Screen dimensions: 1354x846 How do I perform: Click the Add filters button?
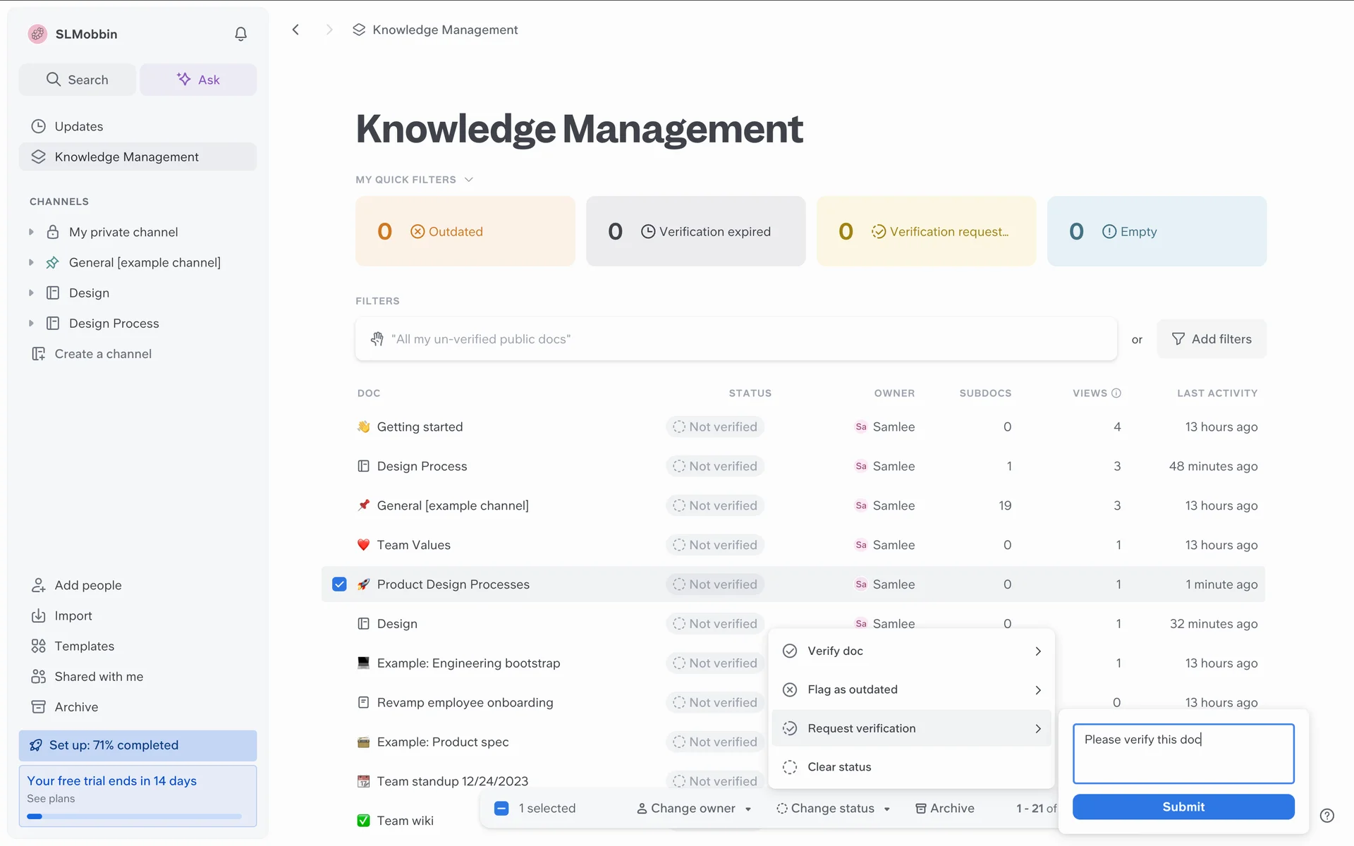(1211, 339)
